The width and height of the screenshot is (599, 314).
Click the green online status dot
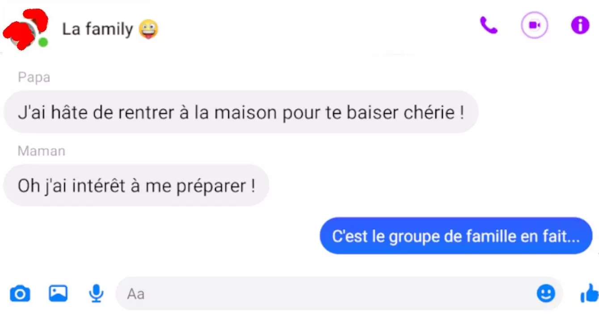coord(43,43)
